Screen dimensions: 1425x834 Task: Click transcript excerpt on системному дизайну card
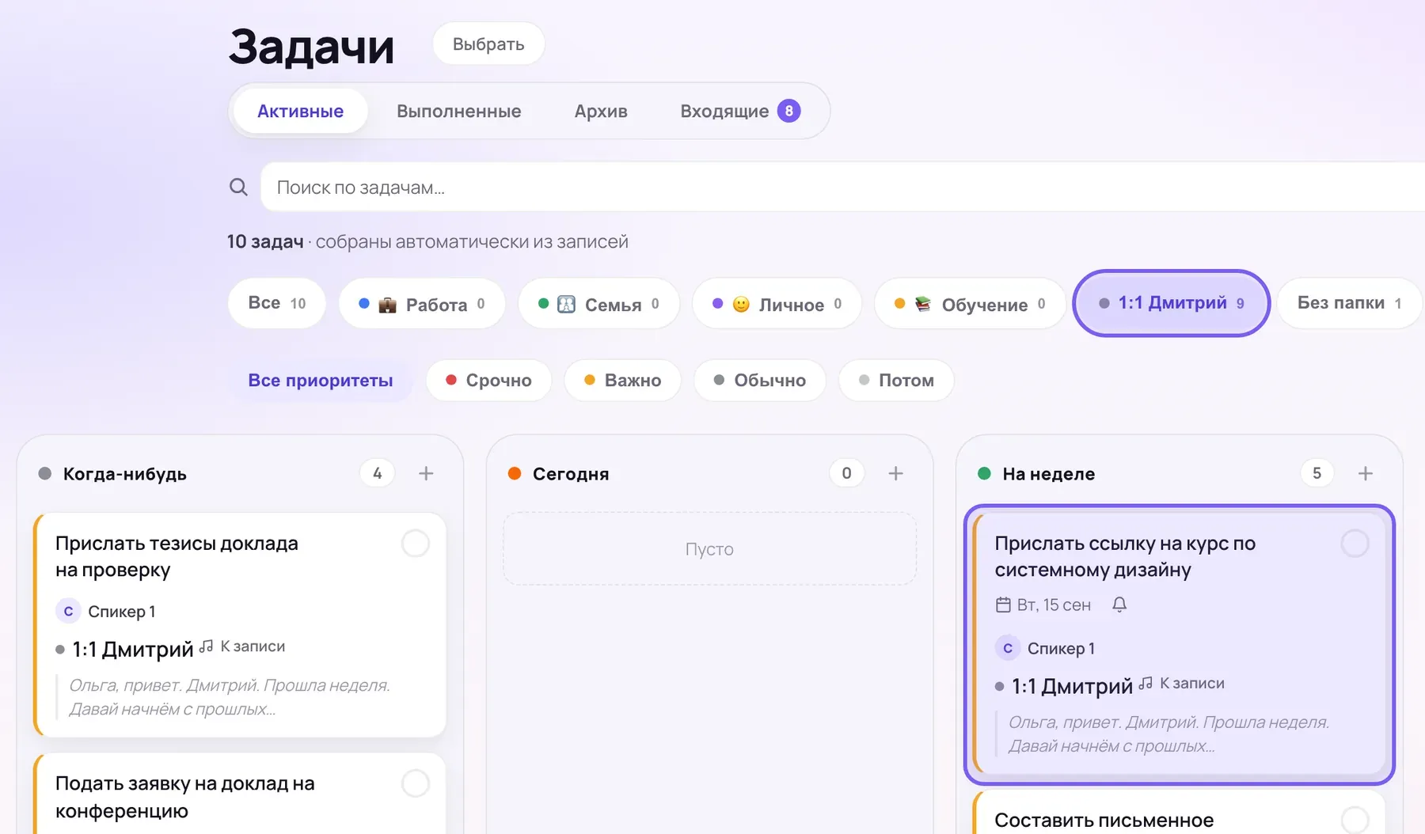[x=1168, y=734]
